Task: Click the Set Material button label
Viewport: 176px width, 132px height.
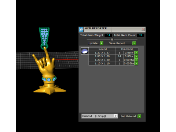Action: [x=128, y=116]
